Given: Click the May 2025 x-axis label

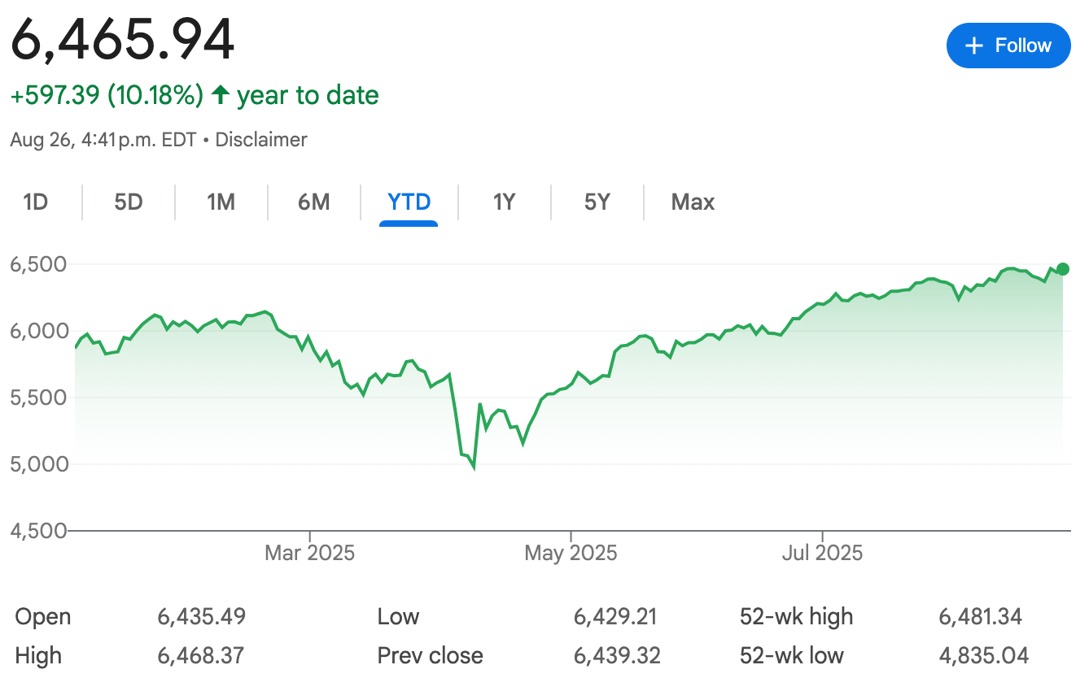Looking at the screenshot, I should [x=571, y=554].
